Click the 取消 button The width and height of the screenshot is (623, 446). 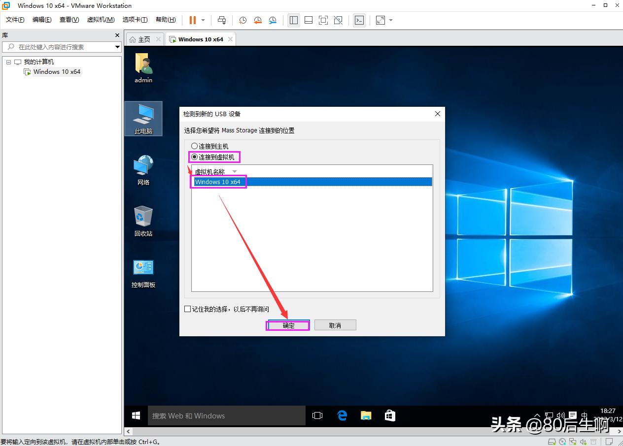point(335,325)
